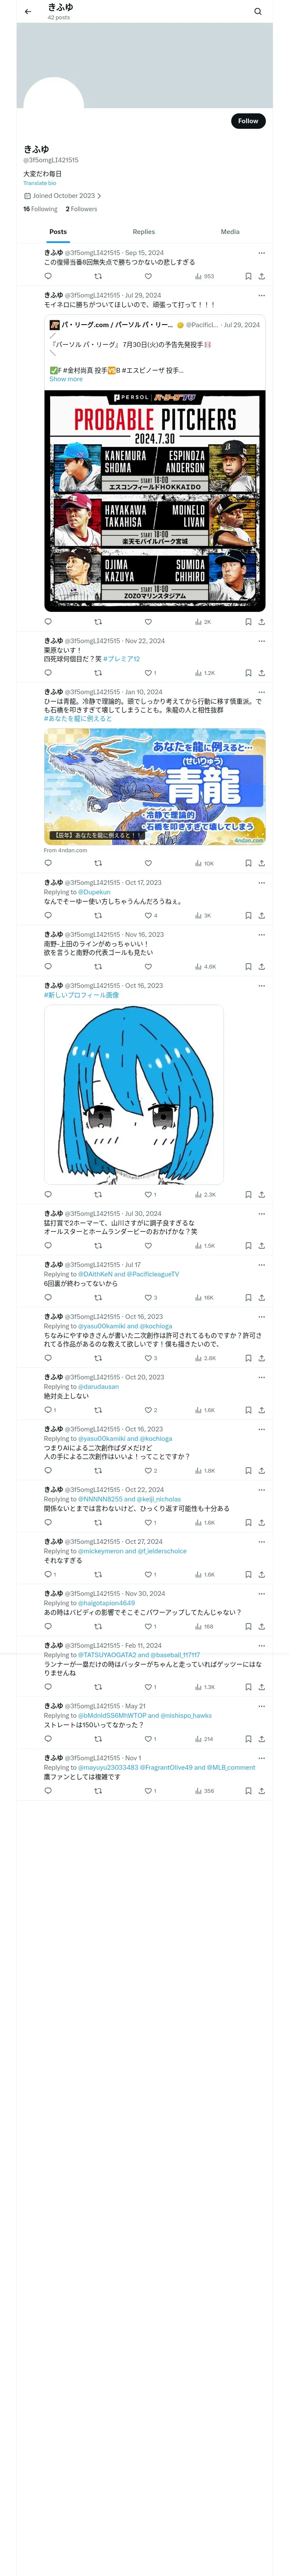Open the Probable Pitchers image
The image size is (289, 2576).
click(x=155, y=501)
